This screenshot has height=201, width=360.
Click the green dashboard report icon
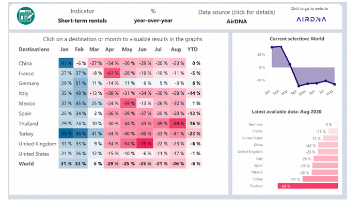[x=26, y=15]
